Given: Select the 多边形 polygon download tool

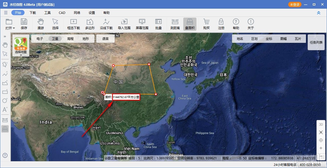Looking at the screenshot, I should click(90, 24).
